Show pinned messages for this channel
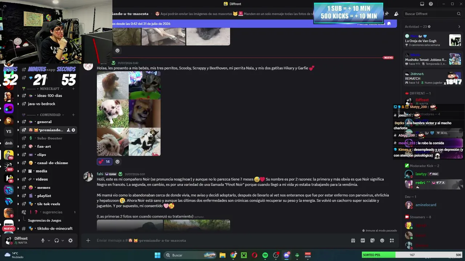465x261 pixels. (x=387, y=14)
